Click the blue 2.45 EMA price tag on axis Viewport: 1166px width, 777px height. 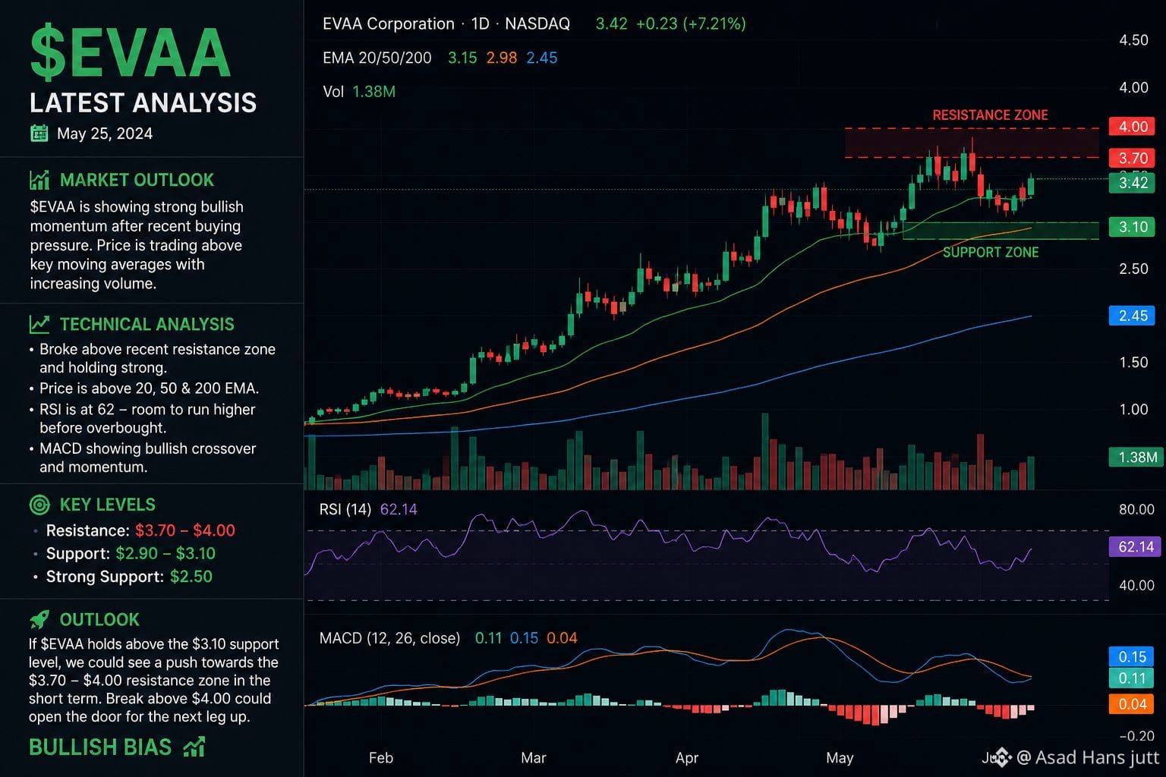(x=1133, y=315)
